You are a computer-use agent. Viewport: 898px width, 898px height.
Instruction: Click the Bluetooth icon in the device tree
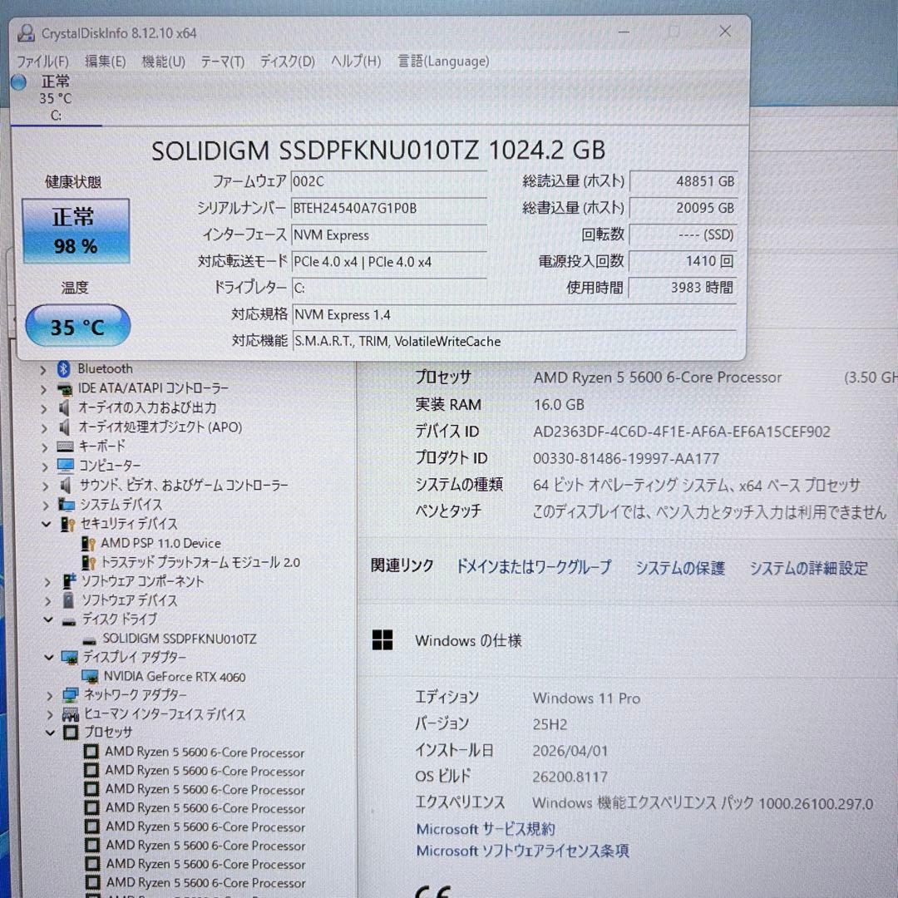pos(63,369)
